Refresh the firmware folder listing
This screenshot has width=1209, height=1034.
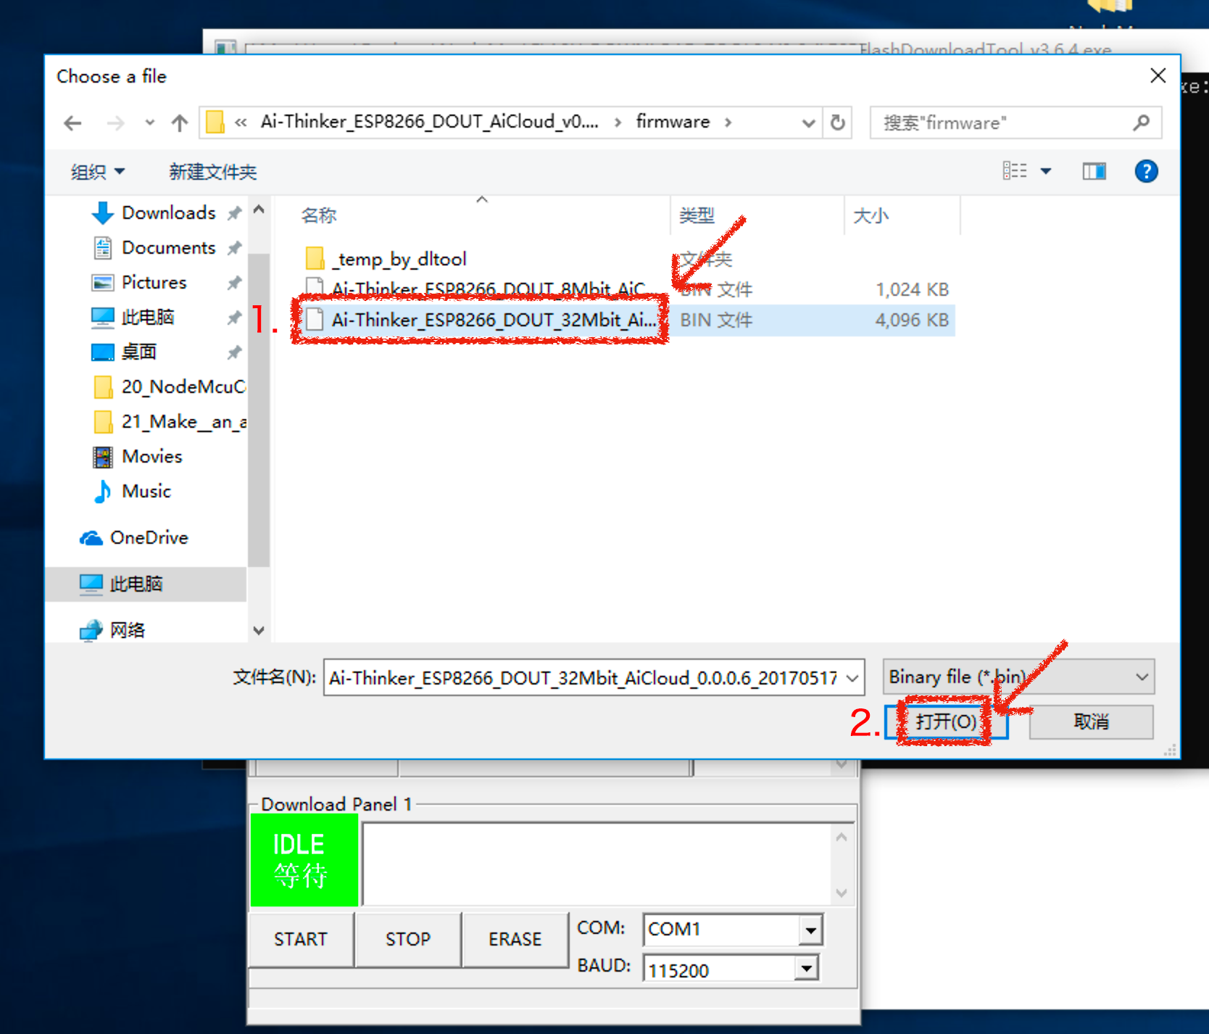pos(838,123)
